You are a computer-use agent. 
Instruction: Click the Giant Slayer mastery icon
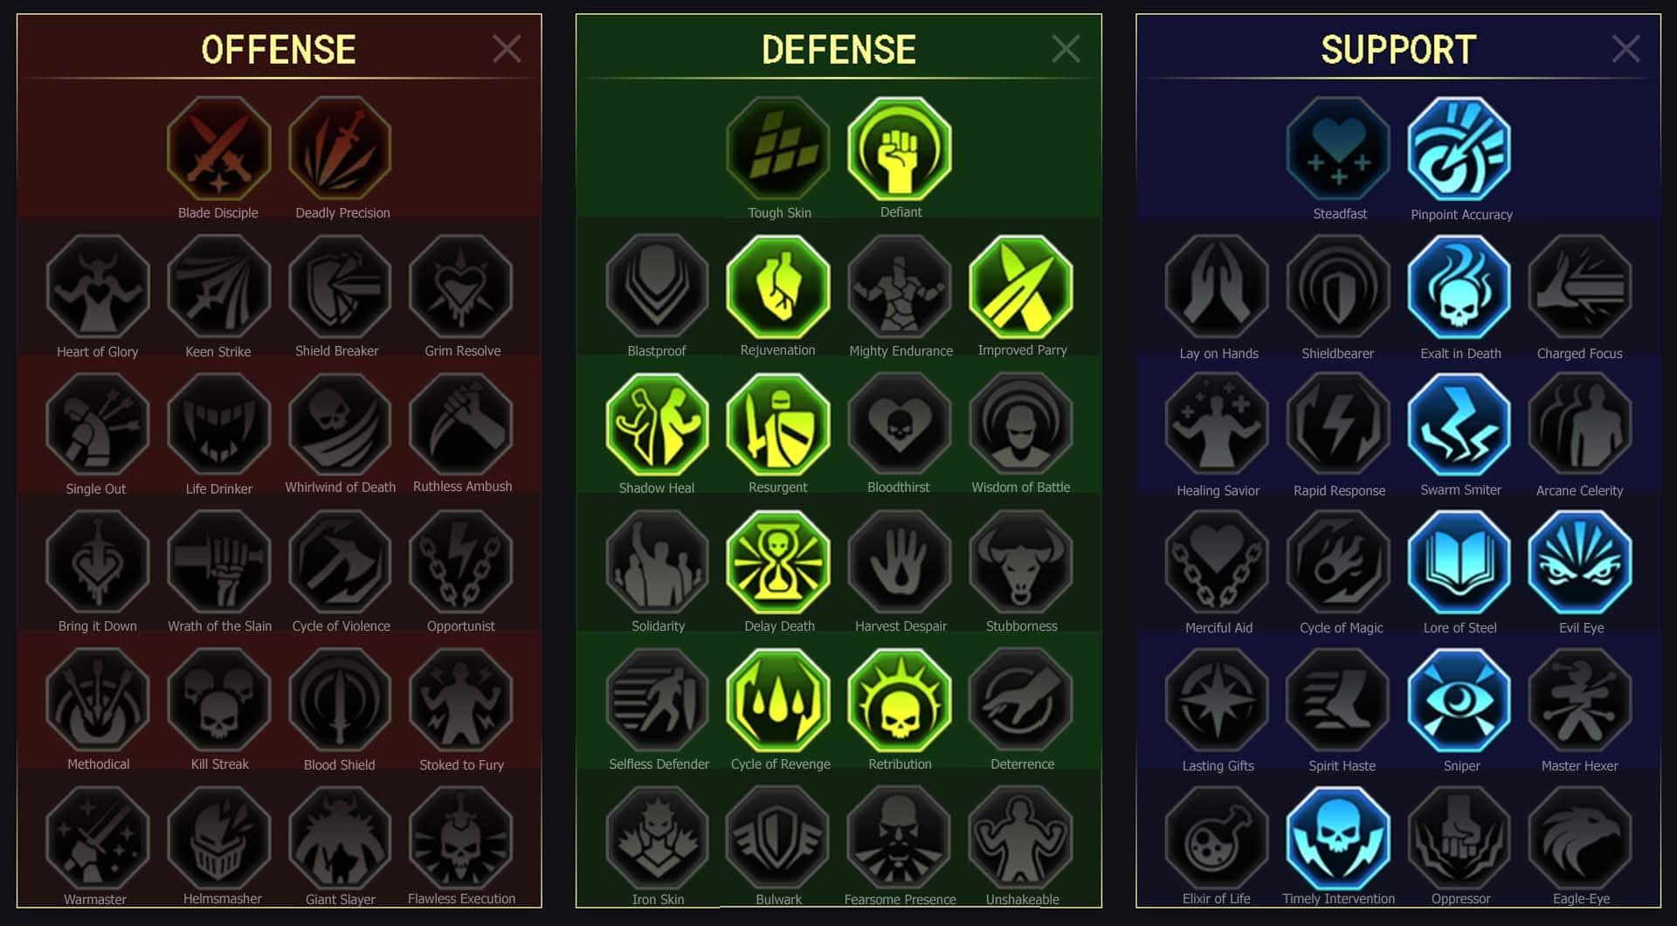(341, 837)
